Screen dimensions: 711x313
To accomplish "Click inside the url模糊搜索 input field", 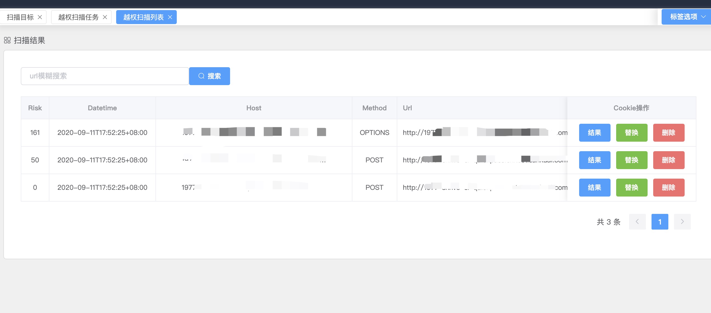I will pyautogui.click(x=105, y=76).
